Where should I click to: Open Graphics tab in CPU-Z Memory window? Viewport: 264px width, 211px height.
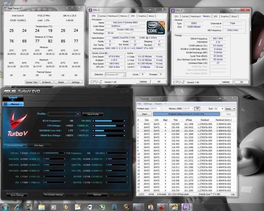click(x=225, y=16)
